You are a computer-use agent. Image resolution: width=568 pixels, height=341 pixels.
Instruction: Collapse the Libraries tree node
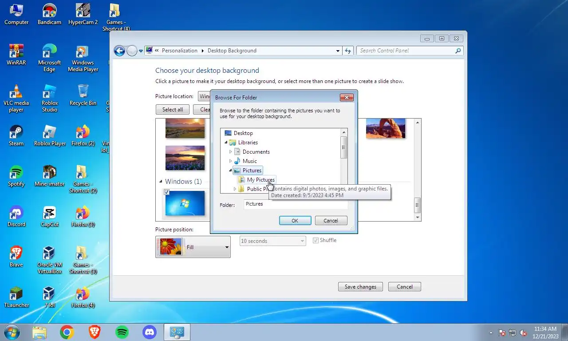(226, 143)
